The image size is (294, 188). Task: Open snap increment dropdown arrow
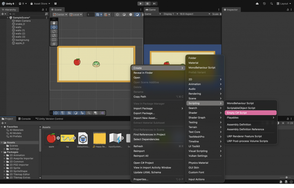[109, 15]
